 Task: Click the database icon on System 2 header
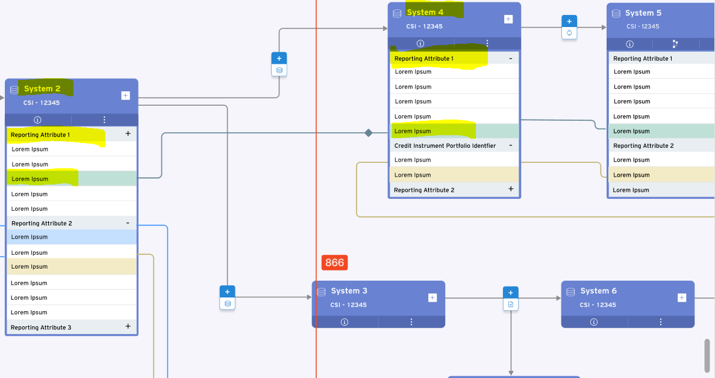pyautogui.click(x=13, y=90)
